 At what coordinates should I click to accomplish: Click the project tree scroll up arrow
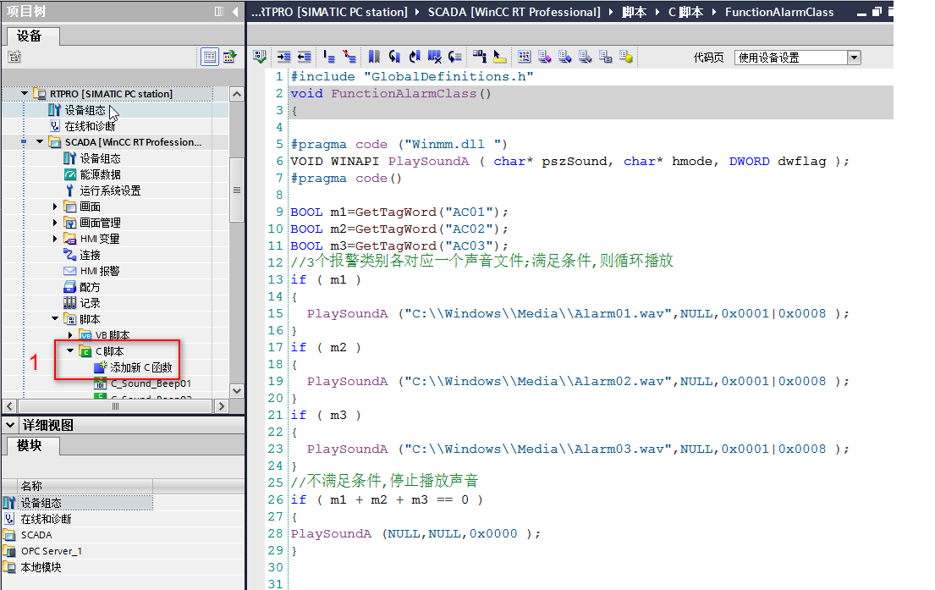pos(237,94)
